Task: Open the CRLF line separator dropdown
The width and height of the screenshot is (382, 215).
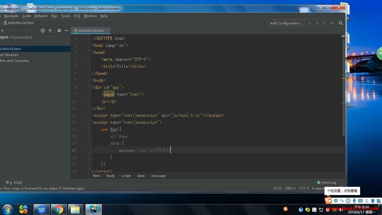Action: pos(290,188)
